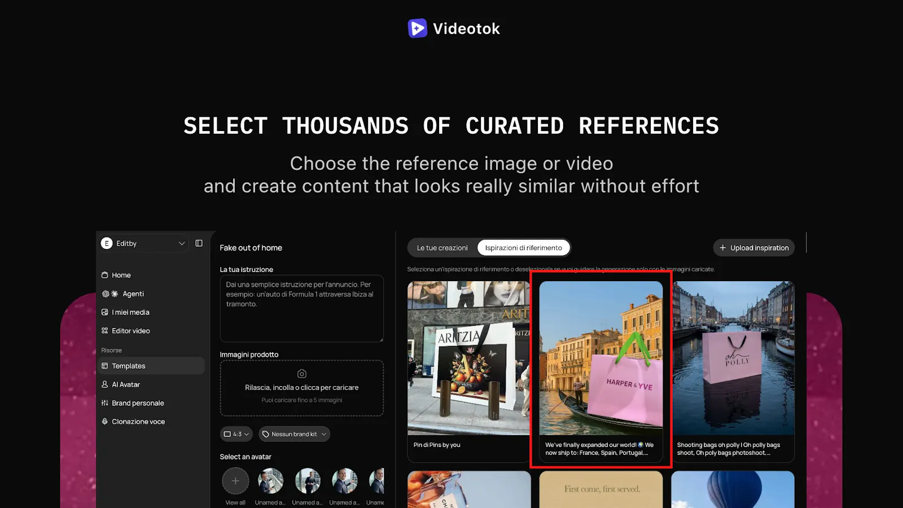Select the first Unamed avatar thumbnail
This screenshot has height=508, width=903.
pos(270,481)
